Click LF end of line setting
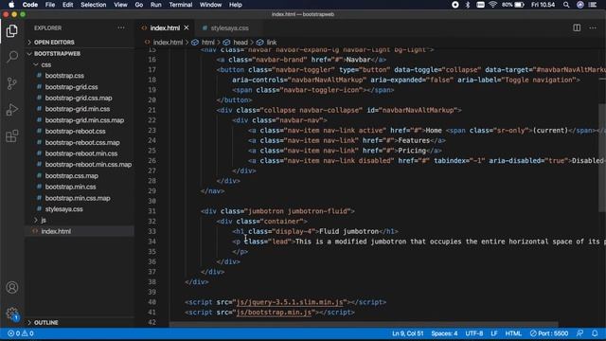Screen dimensions: 606x341 click(494, 333)
